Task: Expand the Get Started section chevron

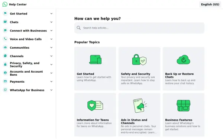Action: (51, 14)
